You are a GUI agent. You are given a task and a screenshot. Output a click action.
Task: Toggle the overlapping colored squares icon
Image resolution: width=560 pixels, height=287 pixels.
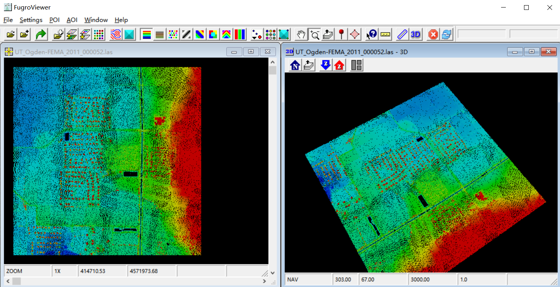(x=213, y=34)
